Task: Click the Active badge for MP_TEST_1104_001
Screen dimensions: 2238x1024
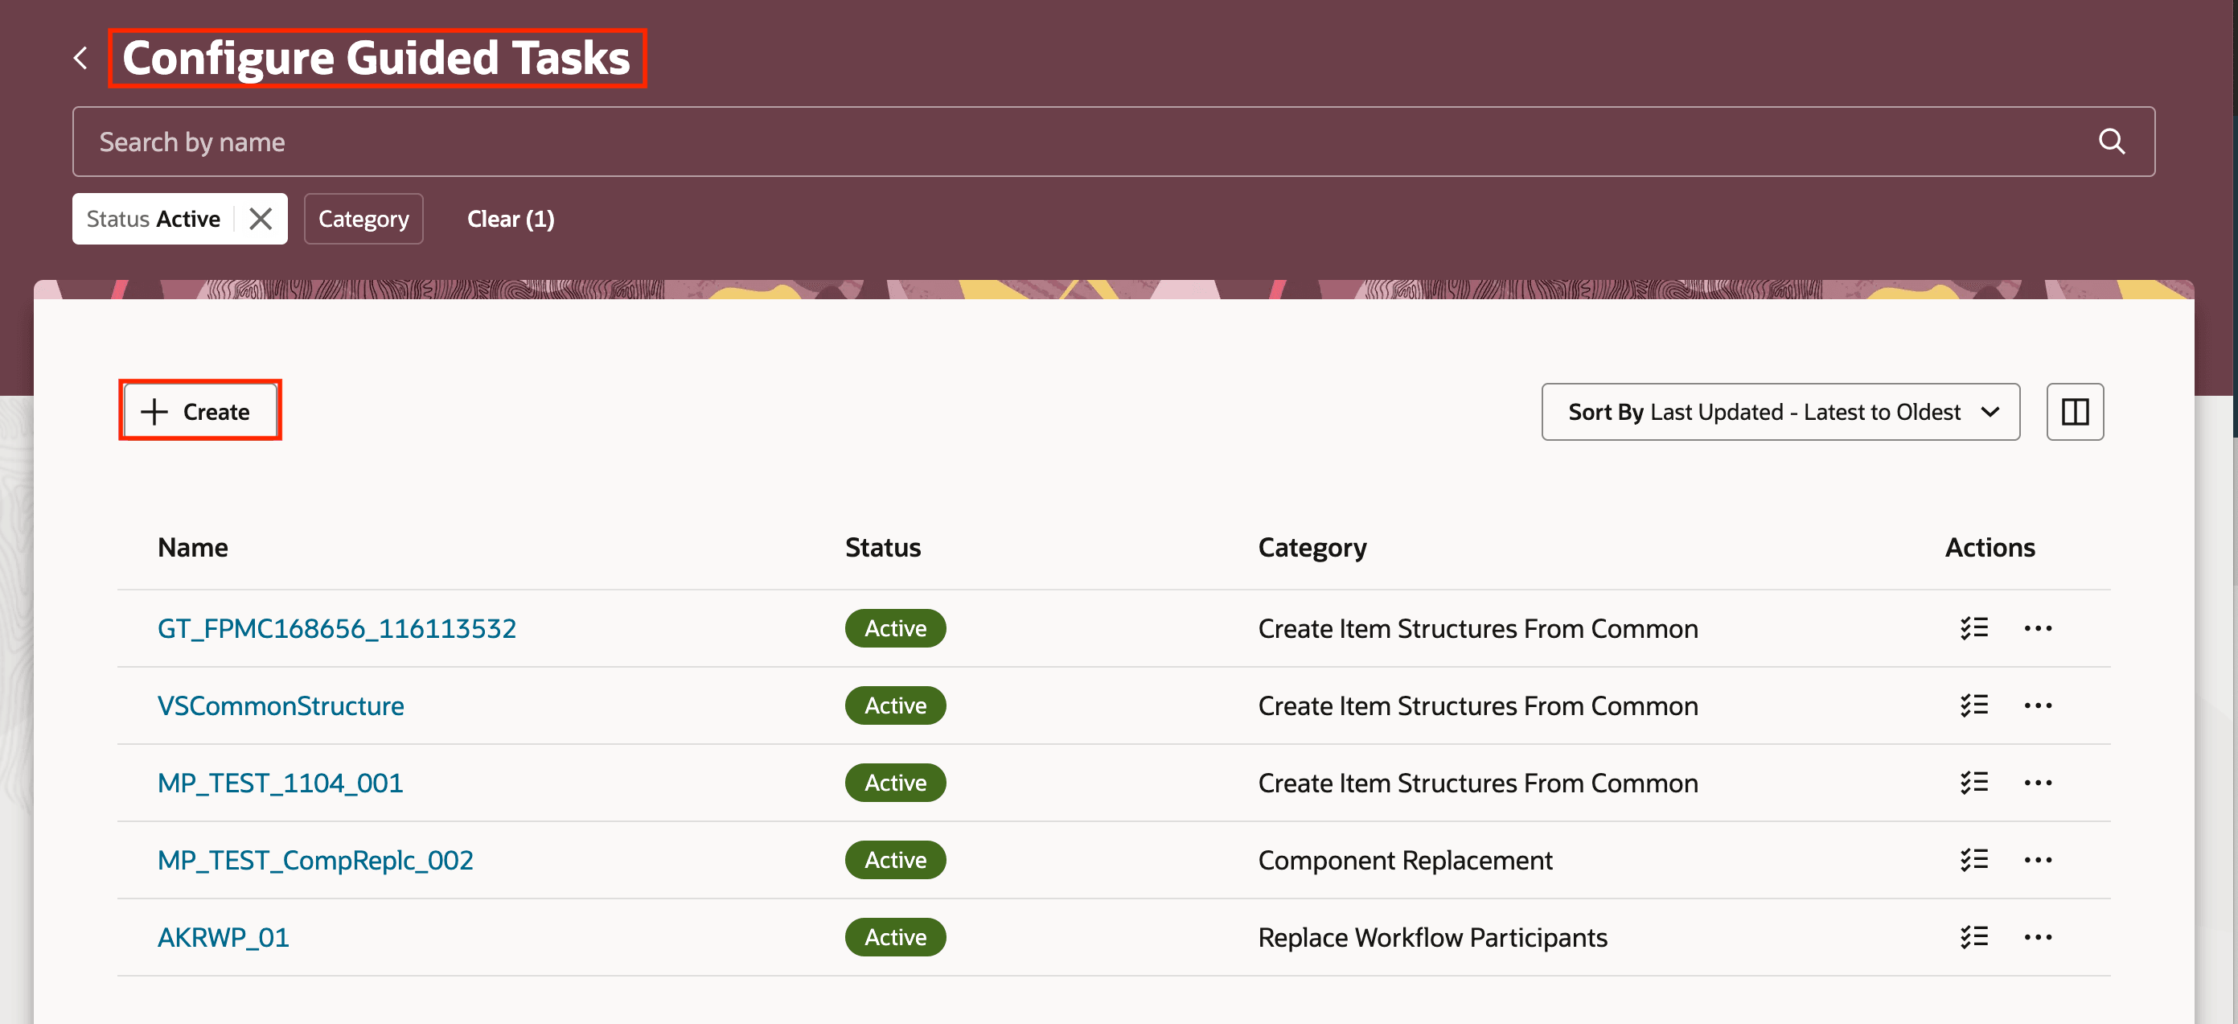Action: 895,783
